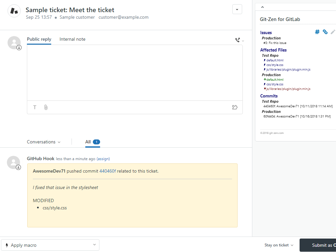
Task: Click the hash icon in Git-Zen panel
Action: (x=317, y=32)
